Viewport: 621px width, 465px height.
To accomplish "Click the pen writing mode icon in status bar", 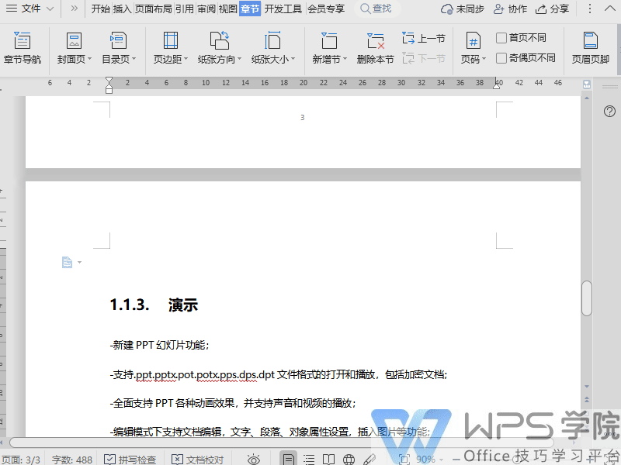I will click(369, 459).
